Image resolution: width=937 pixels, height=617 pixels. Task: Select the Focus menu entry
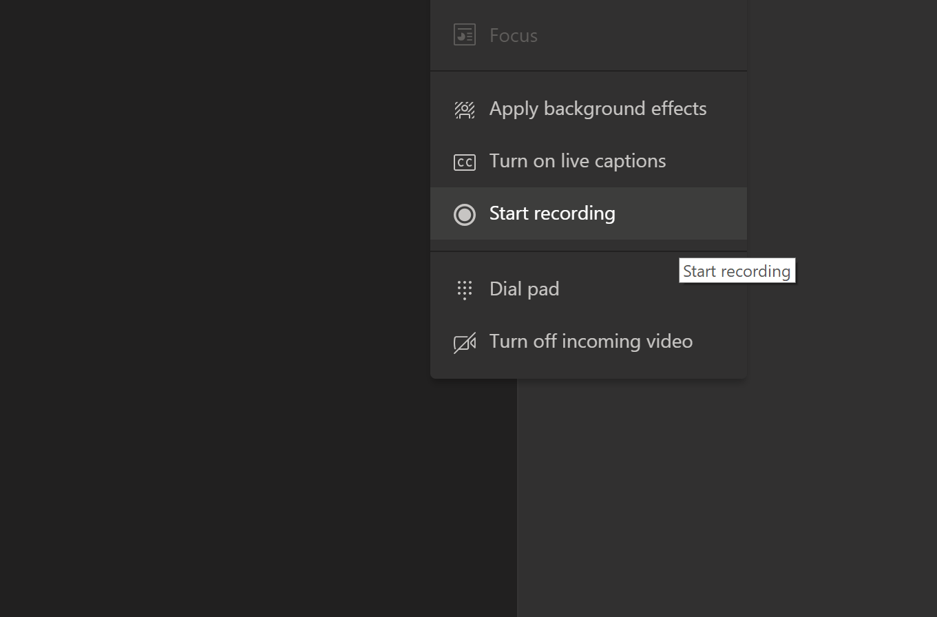tap(513, 34)
